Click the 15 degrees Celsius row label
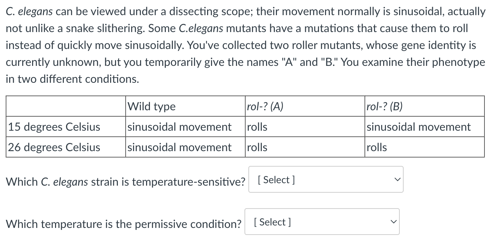Image resolution: width=501 pixels, height=248 pixels. pos(54,127)
